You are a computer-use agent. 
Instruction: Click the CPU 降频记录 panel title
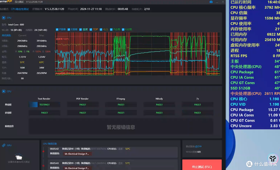(50, 144)
